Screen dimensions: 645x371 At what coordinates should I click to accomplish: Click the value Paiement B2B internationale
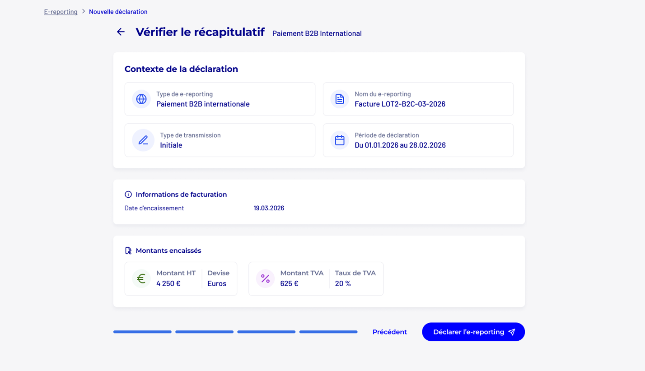coord(203,104)
